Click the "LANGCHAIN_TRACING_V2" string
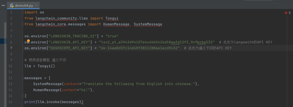This screenshot has height=107, width=293. coord(72,36)
